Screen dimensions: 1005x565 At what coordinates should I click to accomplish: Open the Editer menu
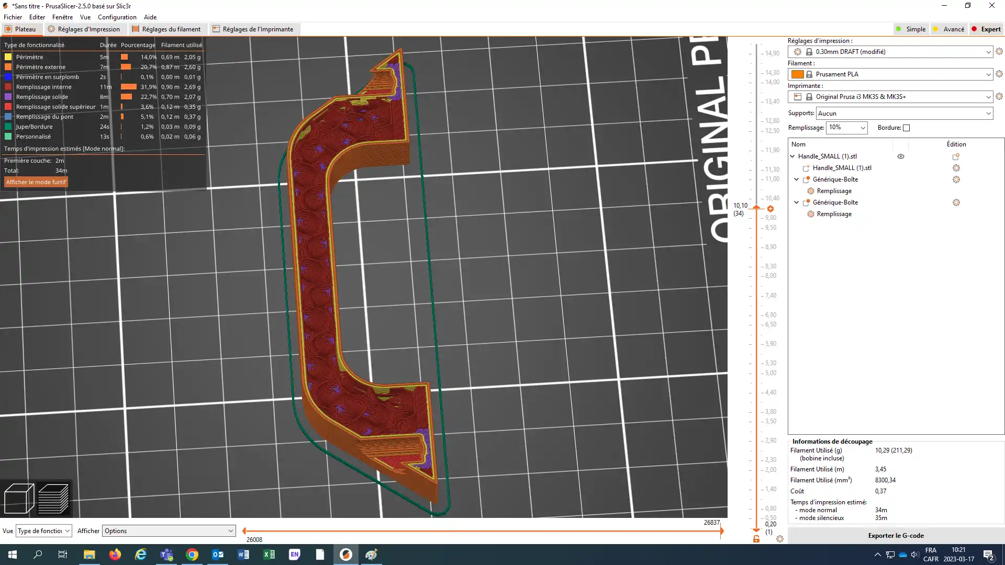tap(37, 17)
